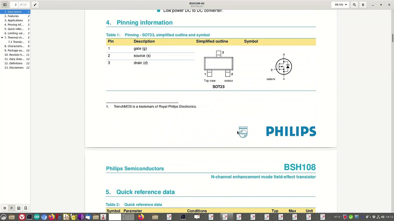Select outline entry 7. Thermal characteristics
This screenshot has width=394, height=221.
15,37
